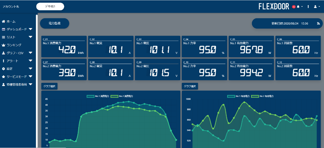Viewport: 324px width, 148px height.
Task: Click the exclamation icon beside アラート
Action: pyautogui.click(x=3, y=61)
